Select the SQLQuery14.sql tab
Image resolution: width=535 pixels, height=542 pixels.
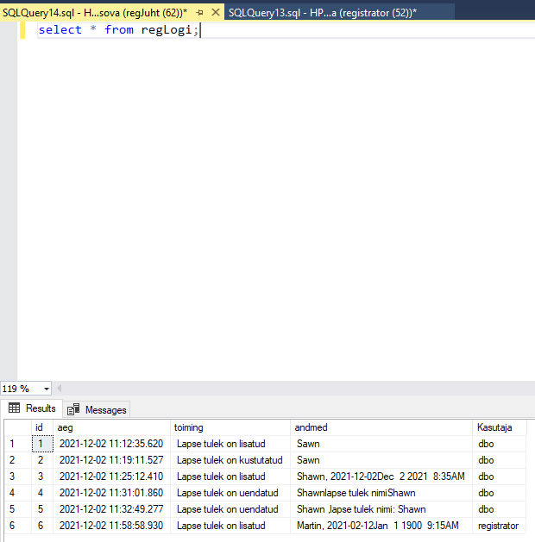coord(95,13)
